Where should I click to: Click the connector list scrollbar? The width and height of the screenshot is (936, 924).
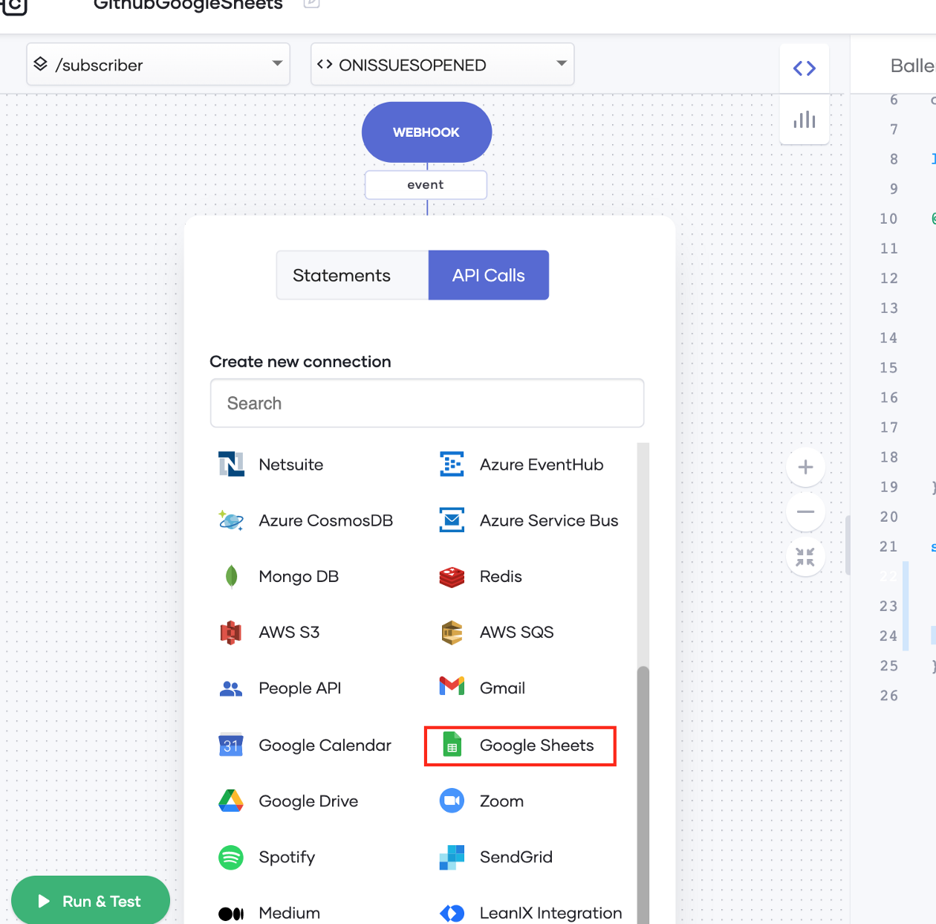tap(643, 795)
